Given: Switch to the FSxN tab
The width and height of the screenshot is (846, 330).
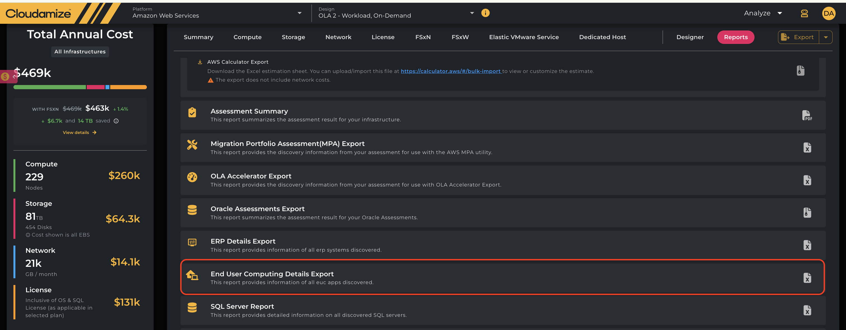Looking at the screenshot, I should (x=423, y=37).
